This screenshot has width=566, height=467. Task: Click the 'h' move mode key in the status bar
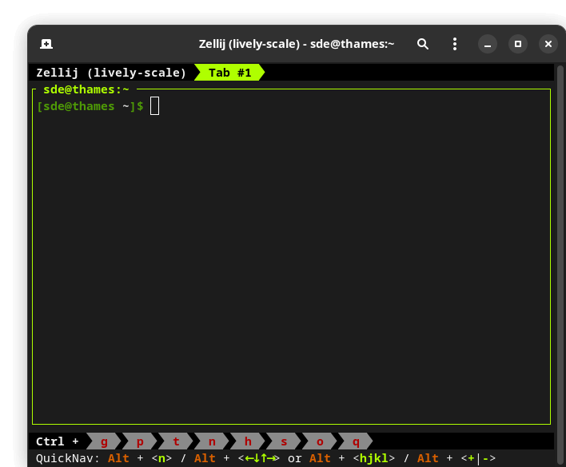coord(248,441)
